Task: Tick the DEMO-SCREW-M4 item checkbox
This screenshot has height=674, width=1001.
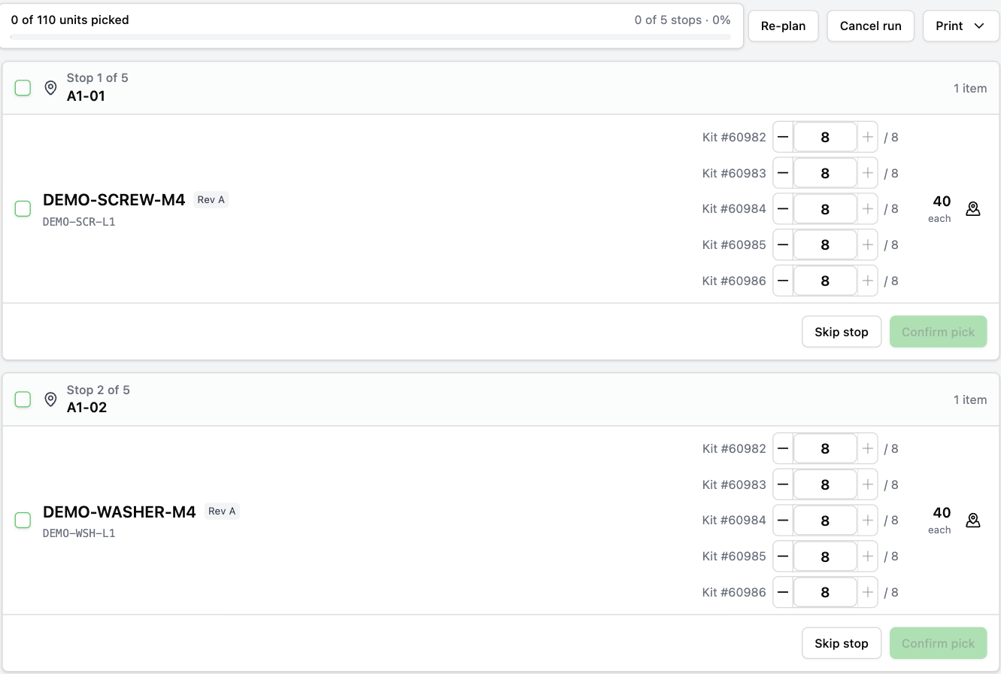Action: point(23,209)
